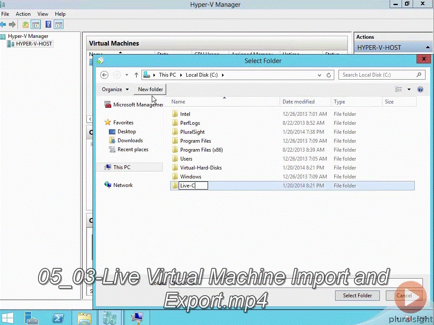This screenshot has height=325, width=434.
Task: Open the Start button on the taskbar
Action: click(x=8, y=318)
